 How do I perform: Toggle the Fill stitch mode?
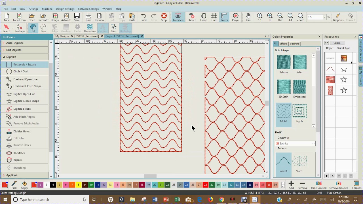[x=33, y=28]
